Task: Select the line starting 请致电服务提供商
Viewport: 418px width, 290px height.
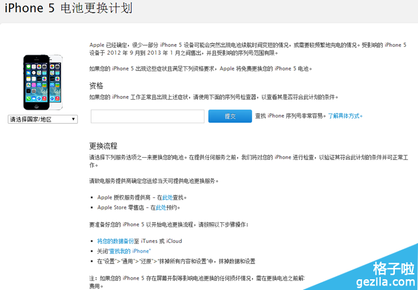Action: coord(154,181)
